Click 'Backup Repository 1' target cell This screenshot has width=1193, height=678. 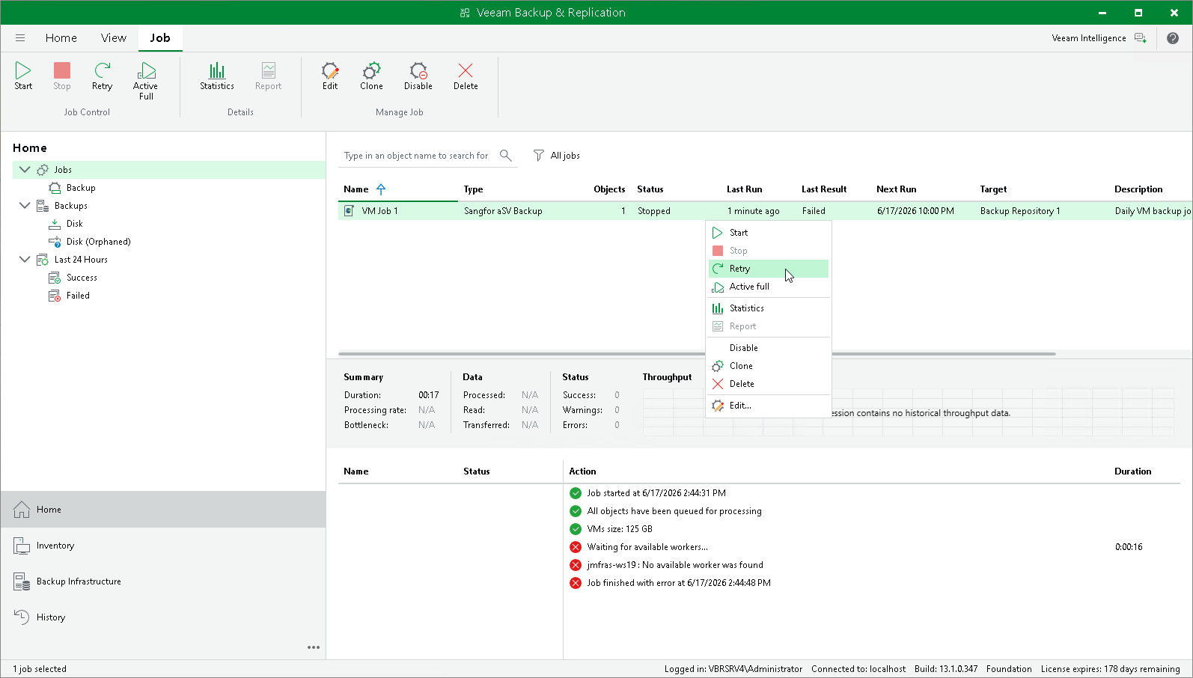(1020, 211)
